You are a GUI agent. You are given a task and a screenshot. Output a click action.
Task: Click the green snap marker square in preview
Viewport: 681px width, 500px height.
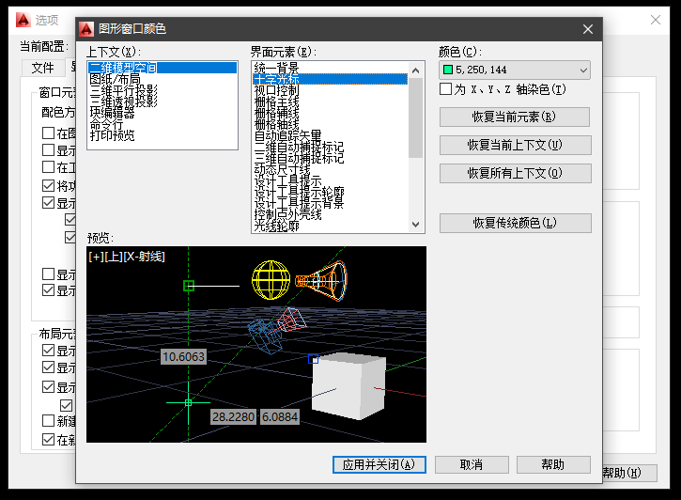pos(189,286)
